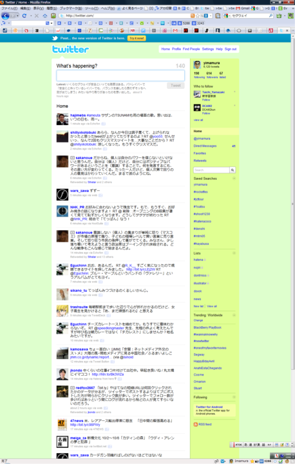Image resolution: width=295 pixels, height=464 pixels.
Task: Collapse the Saved Searches section
Action: (234, 178)
